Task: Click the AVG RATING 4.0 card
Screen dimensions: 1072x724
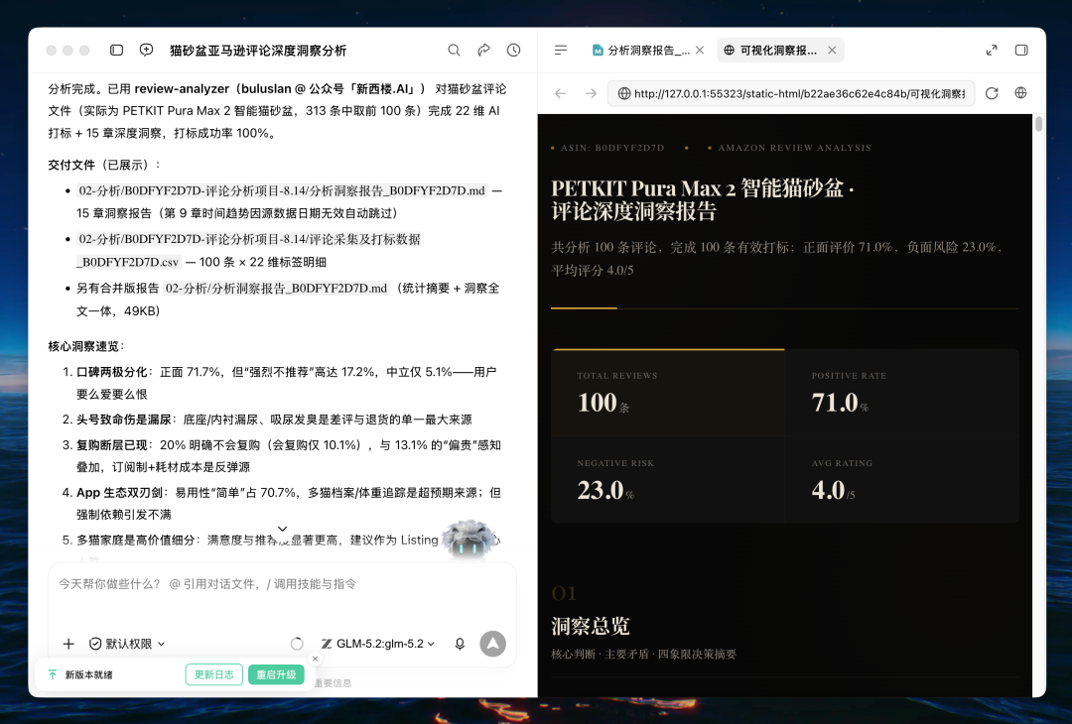Action: pos(901,479)
